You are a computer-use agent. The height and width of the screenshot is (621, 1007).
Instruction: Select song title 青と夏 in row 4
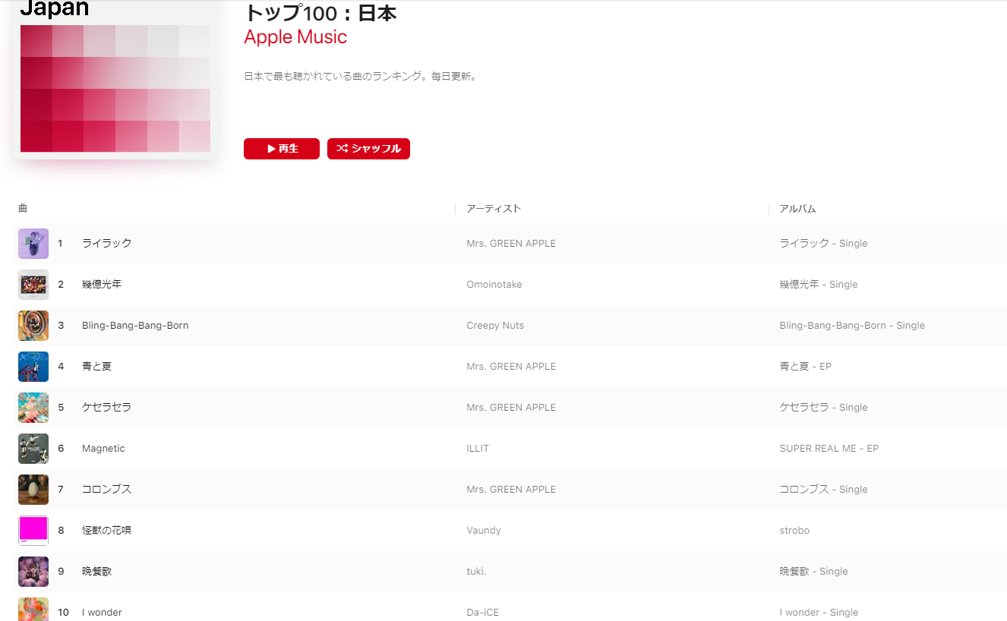pyautogui.click(x=97, y=367)
